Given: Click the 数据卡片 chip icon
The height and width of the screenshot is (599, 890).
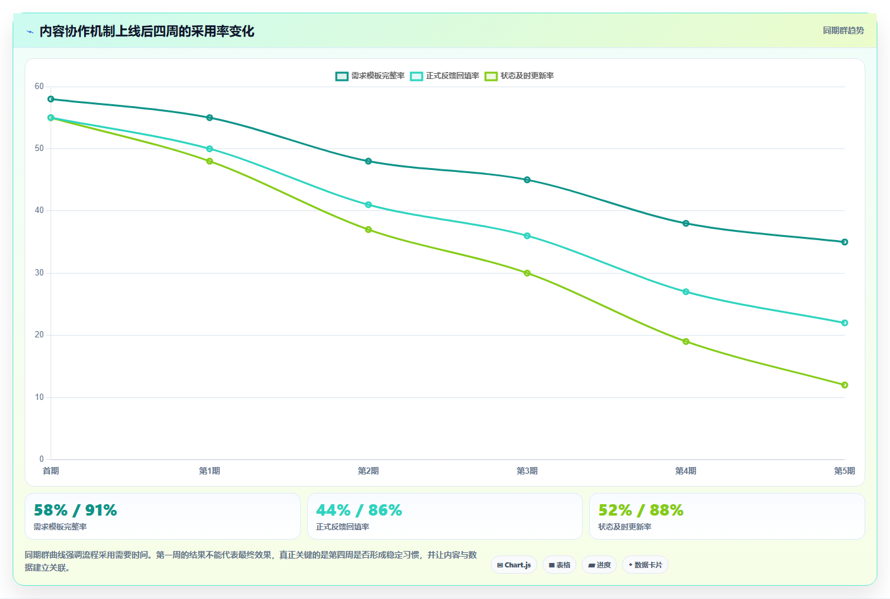Looking at the screenshot, I should click(630, 565).
